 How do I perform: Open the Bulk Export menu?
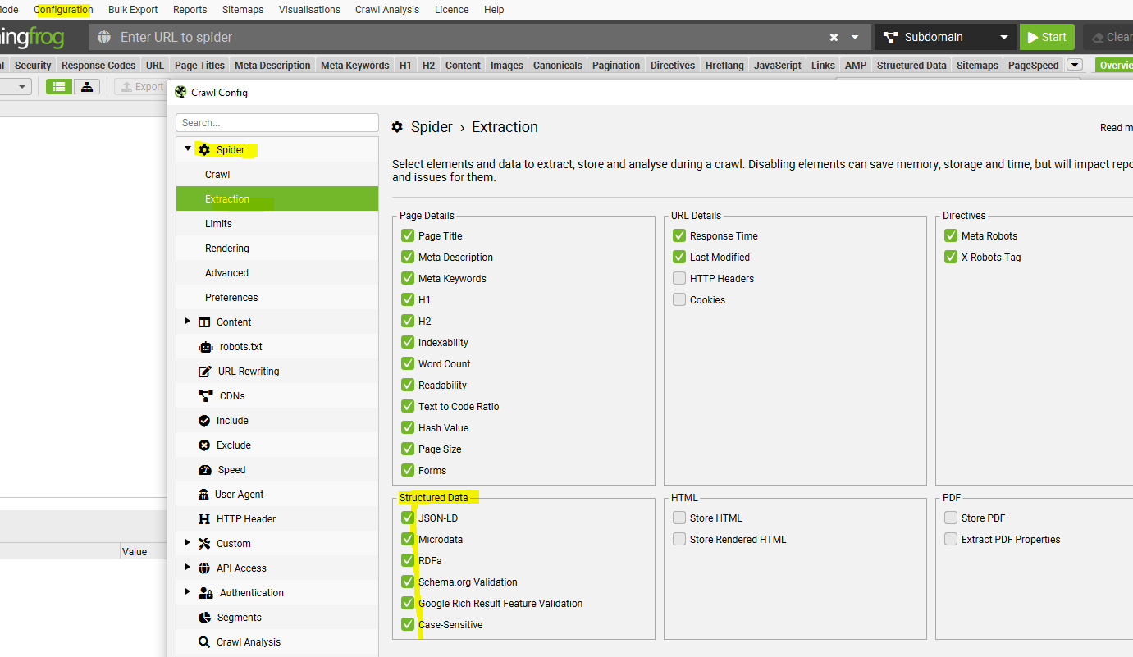[133, 10]
